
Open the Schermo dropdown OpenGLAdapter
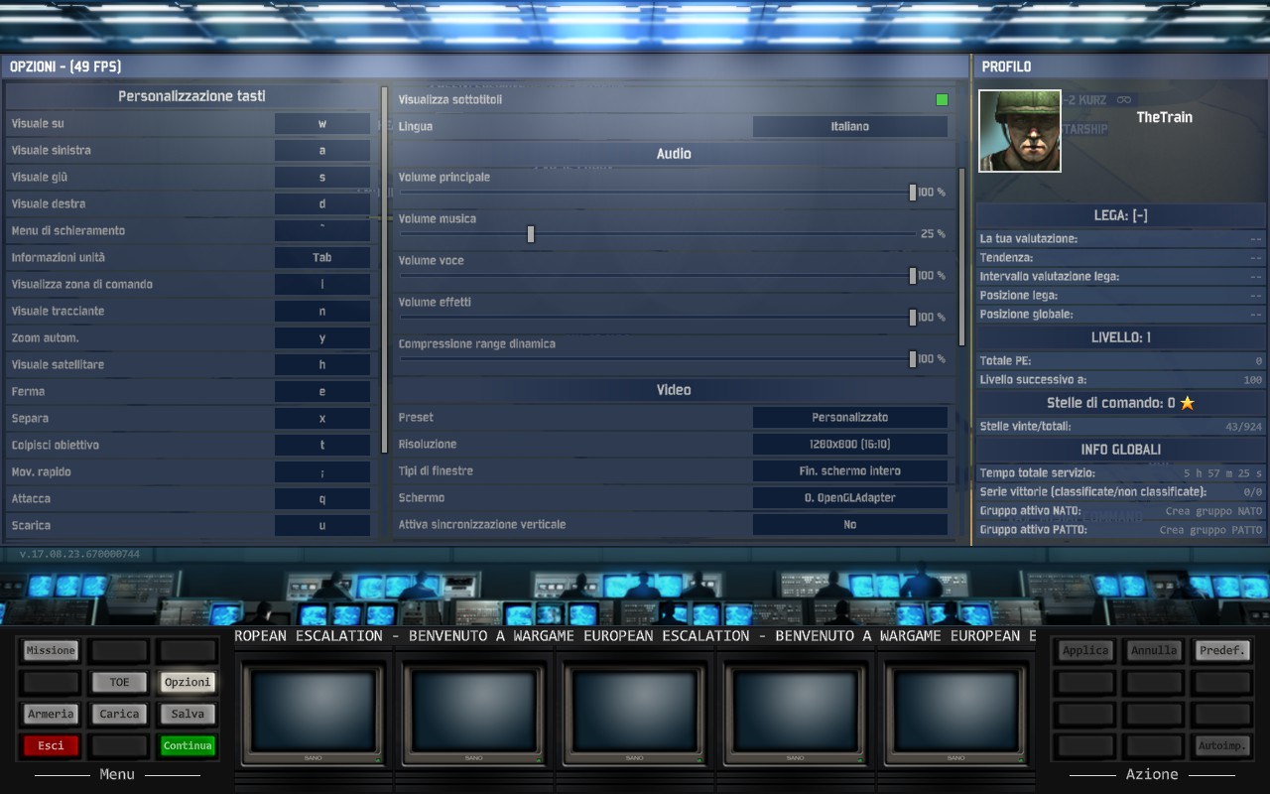point(849,498)
